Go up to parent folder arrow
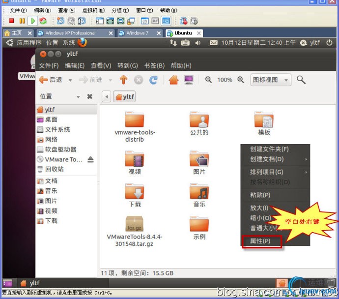This screenshot has width=339, height=299. pyautogui.click(x=123, y=80)
